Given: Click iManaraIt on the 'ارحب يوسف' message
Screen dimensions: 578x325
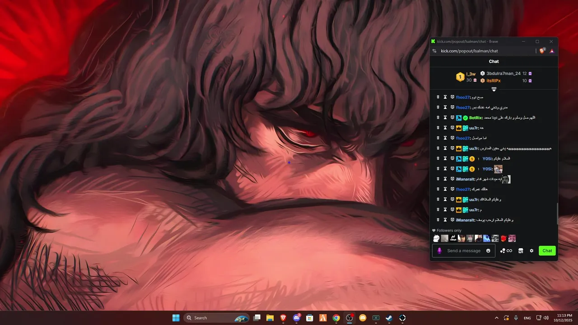Looking at the screenshot, I should 466,220.
